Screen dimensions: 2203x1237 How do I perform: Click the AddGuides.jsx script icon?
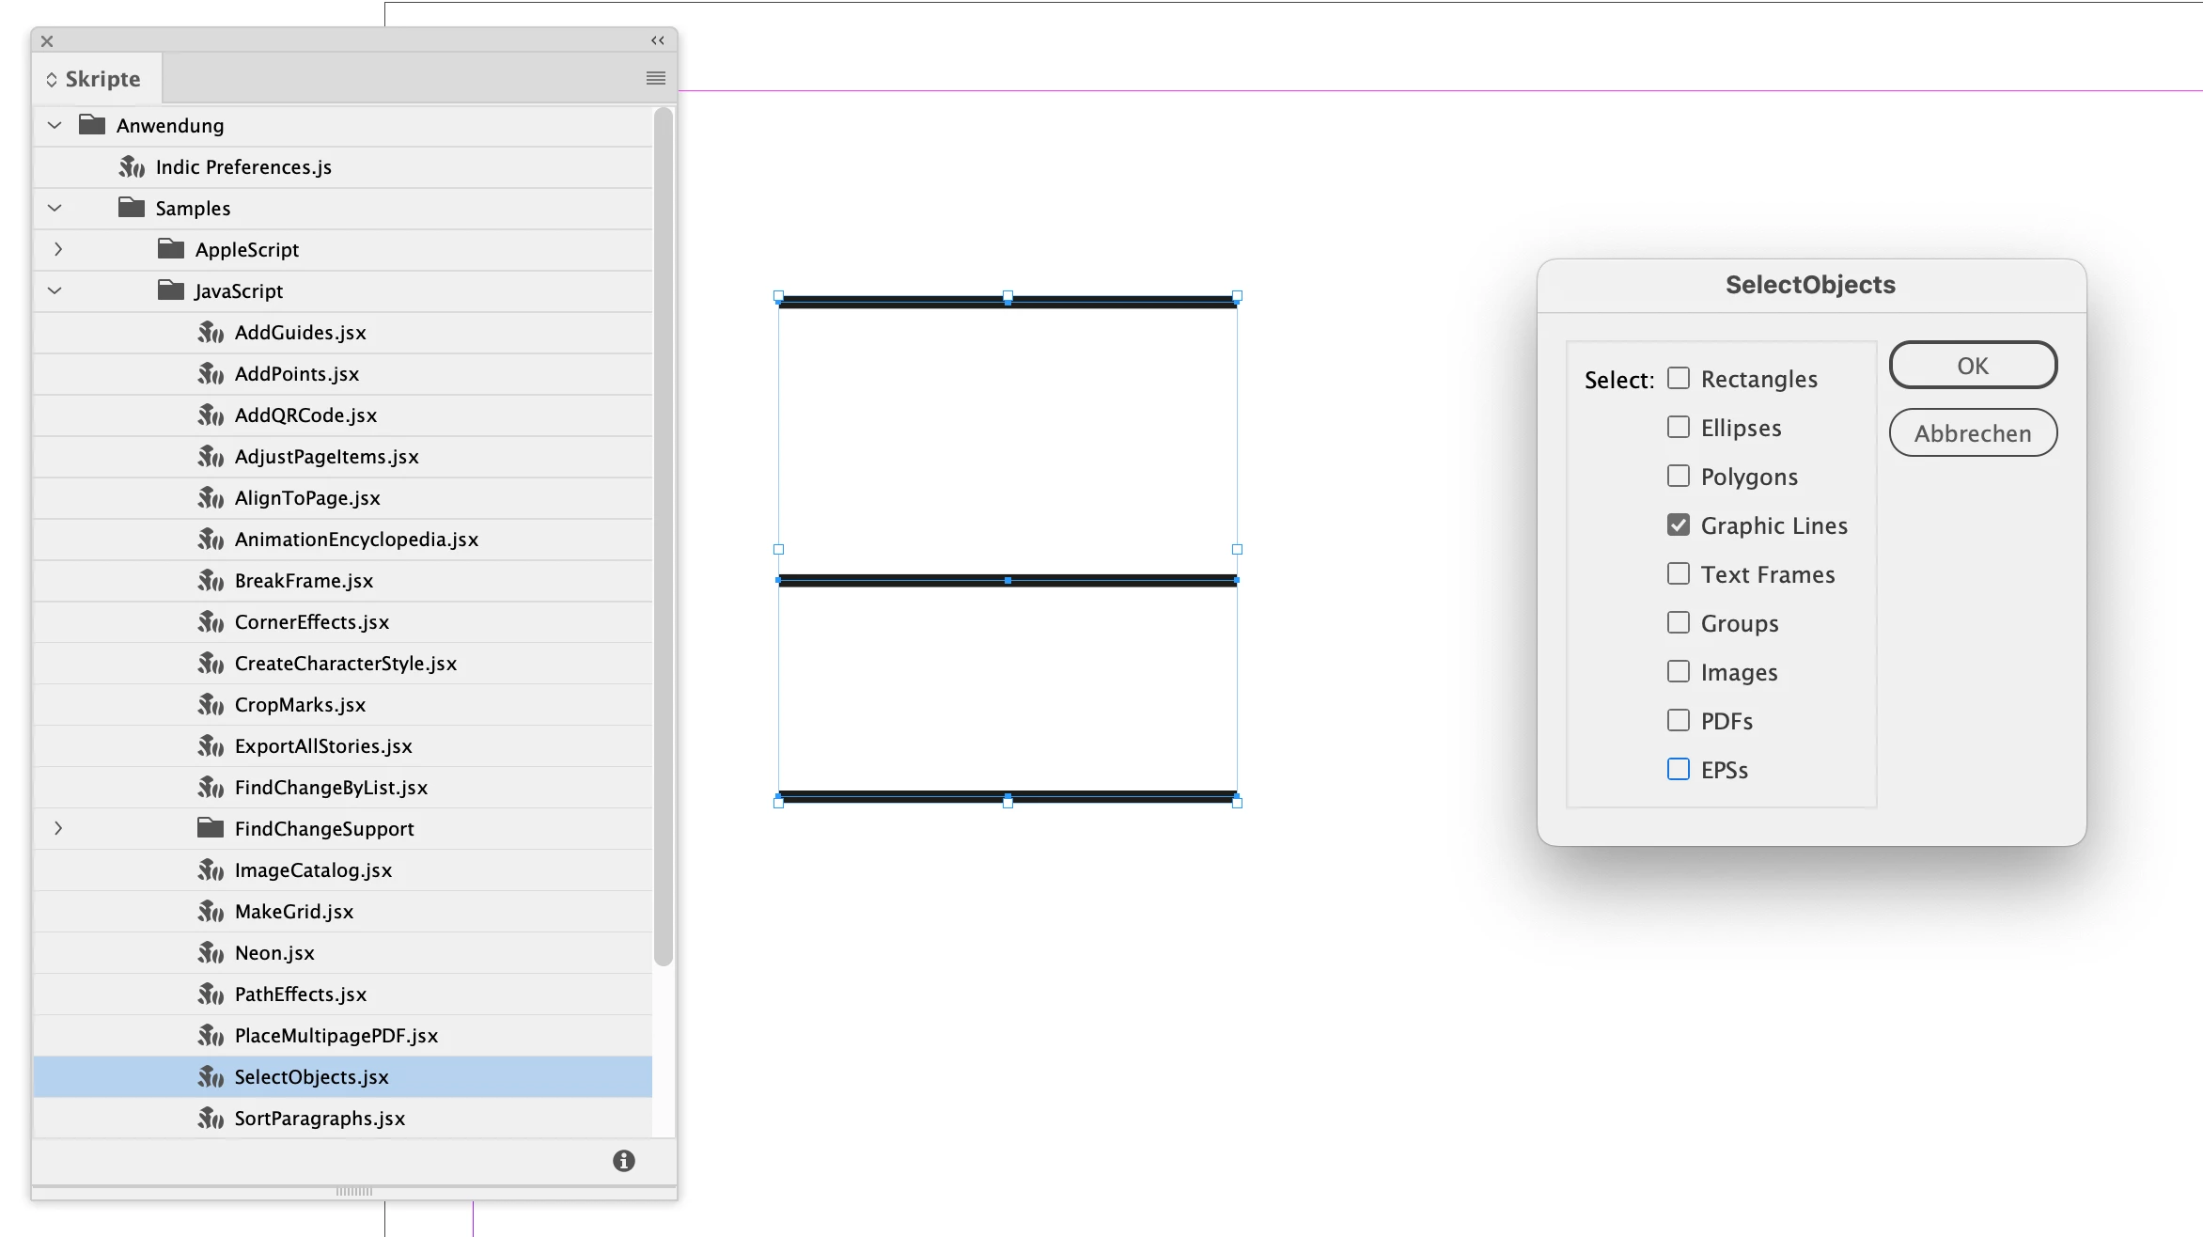click(x=211, y=333)
